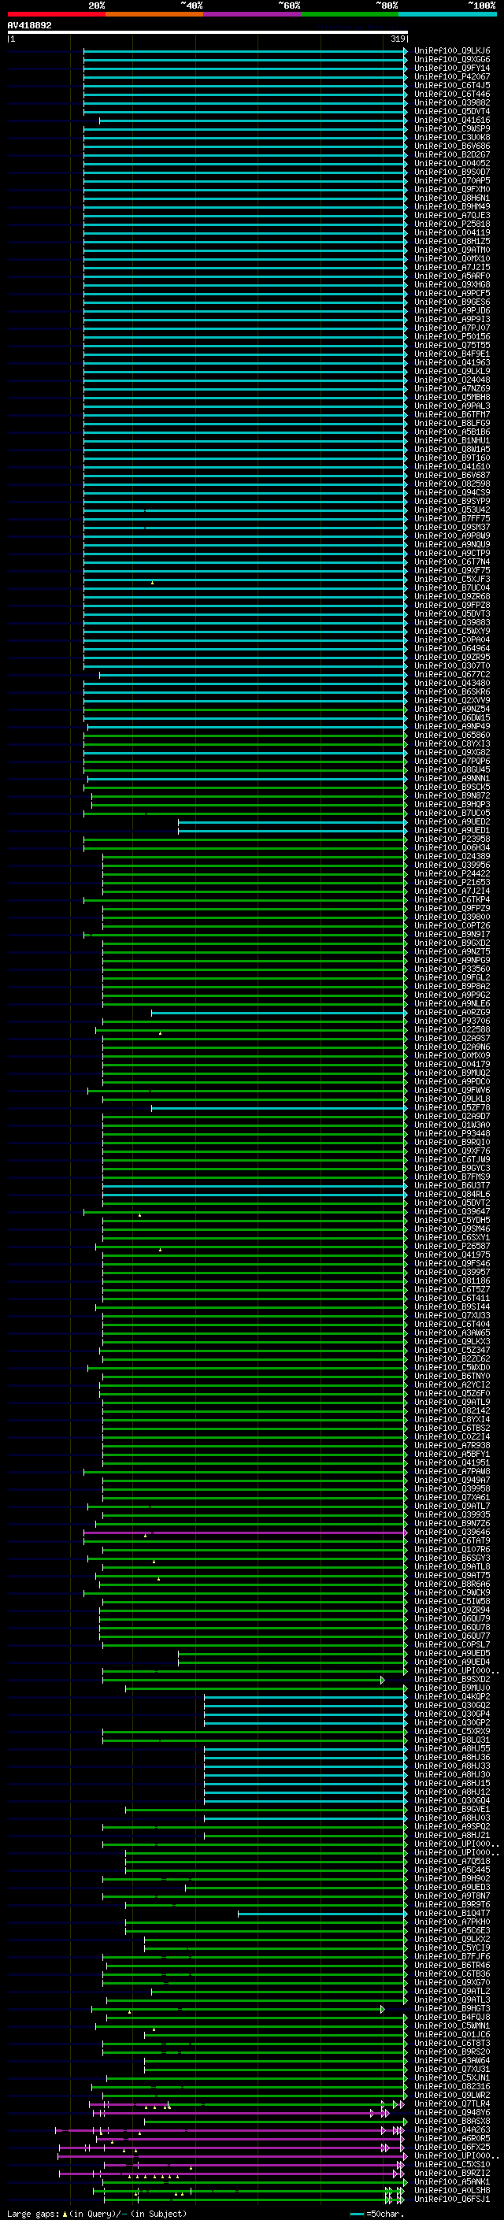This screenshot has width=504, height=2220.
Task: Click the green ~80% identity legend segment
Action: pos(350,15)
